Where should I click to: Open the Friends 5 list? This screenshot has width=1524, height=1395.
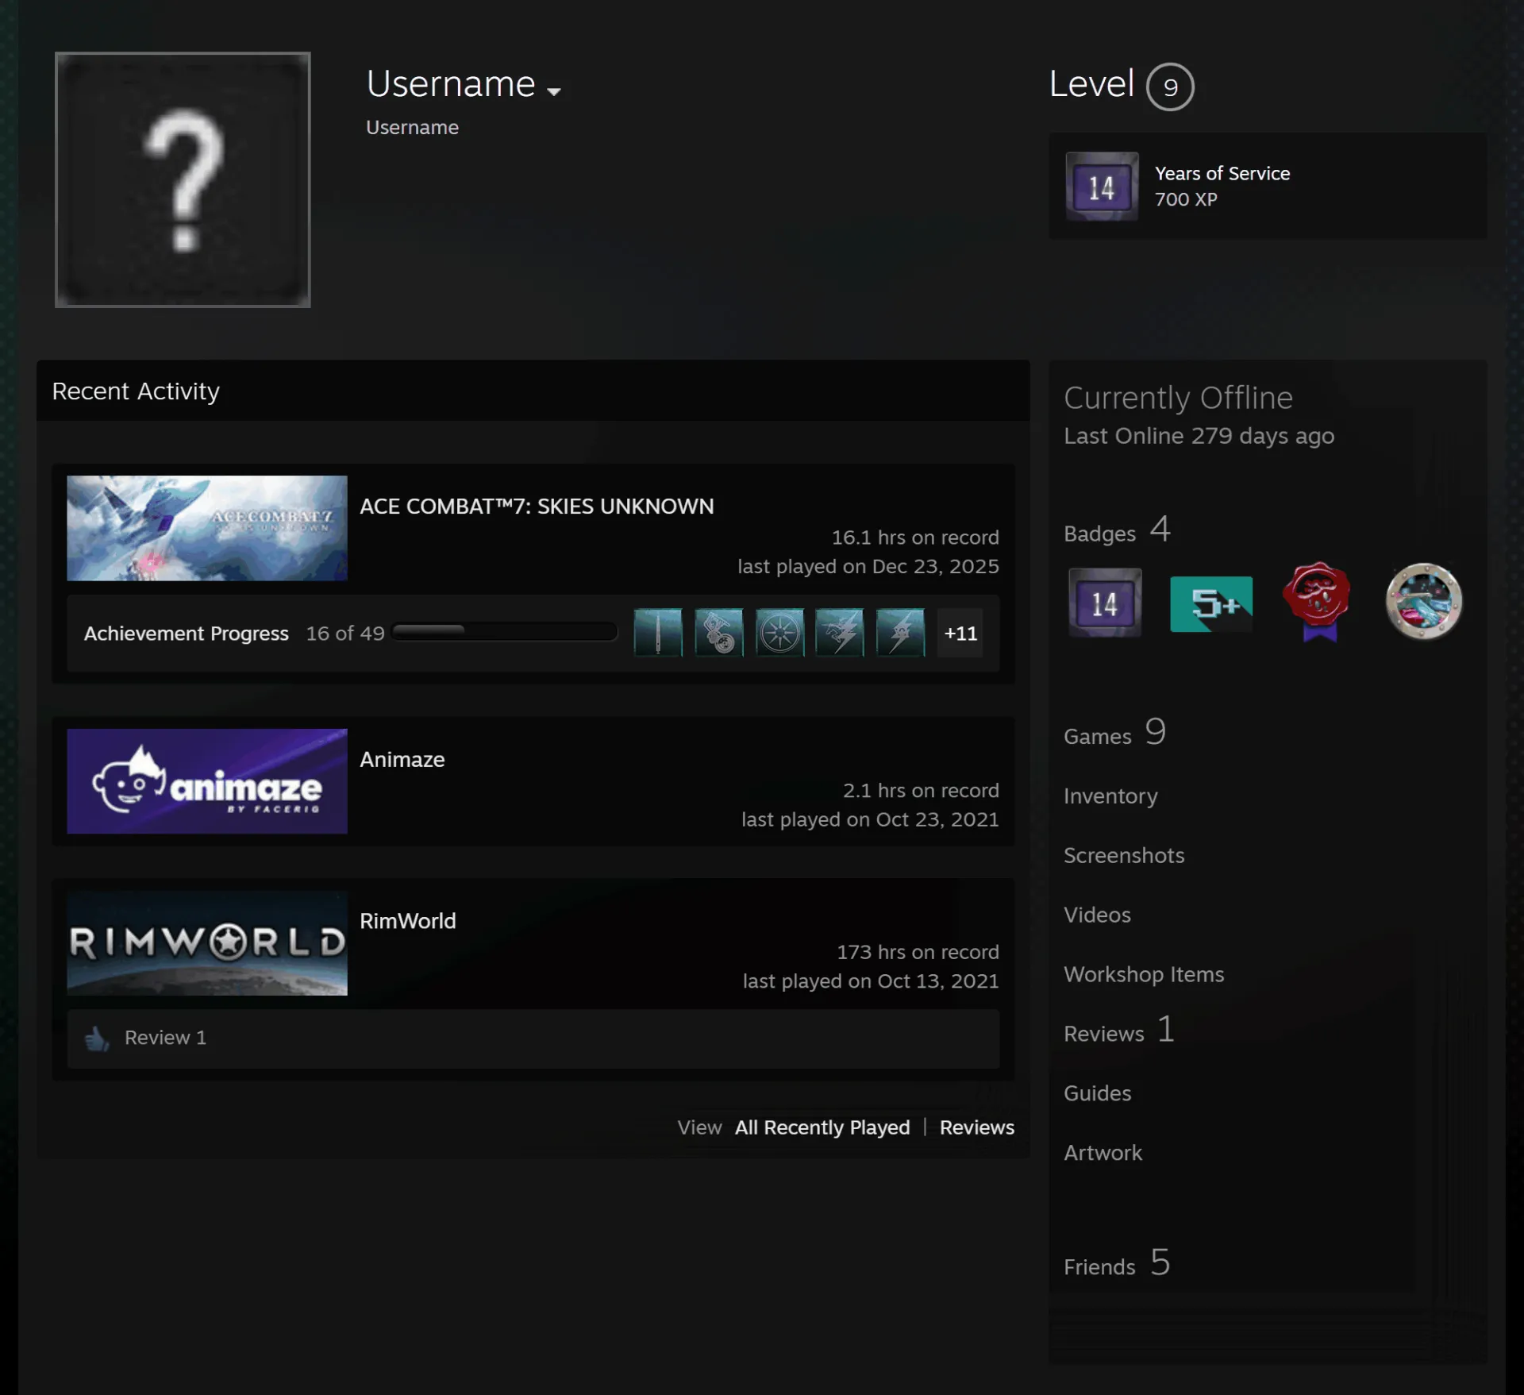[1117, 1263]
